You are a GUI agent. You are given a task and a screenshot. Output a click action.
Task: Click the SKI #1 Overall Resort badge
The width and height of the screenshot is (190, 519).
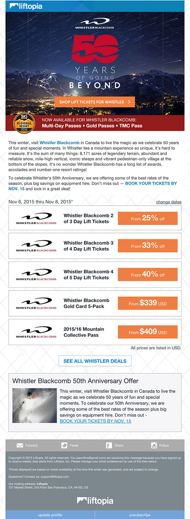[x=24, y=123]
